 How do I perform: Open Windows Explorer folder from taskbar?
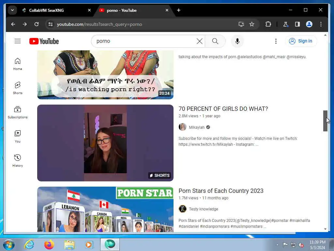pyautogui.click(x=69, y=245)
